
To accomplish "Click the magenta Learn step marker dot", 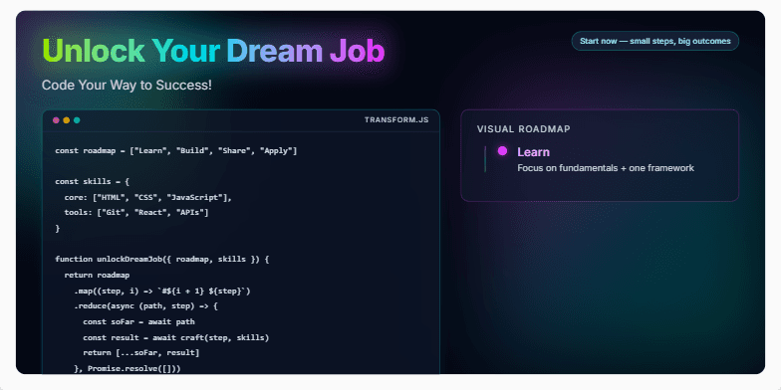I will tap(502, 151).
